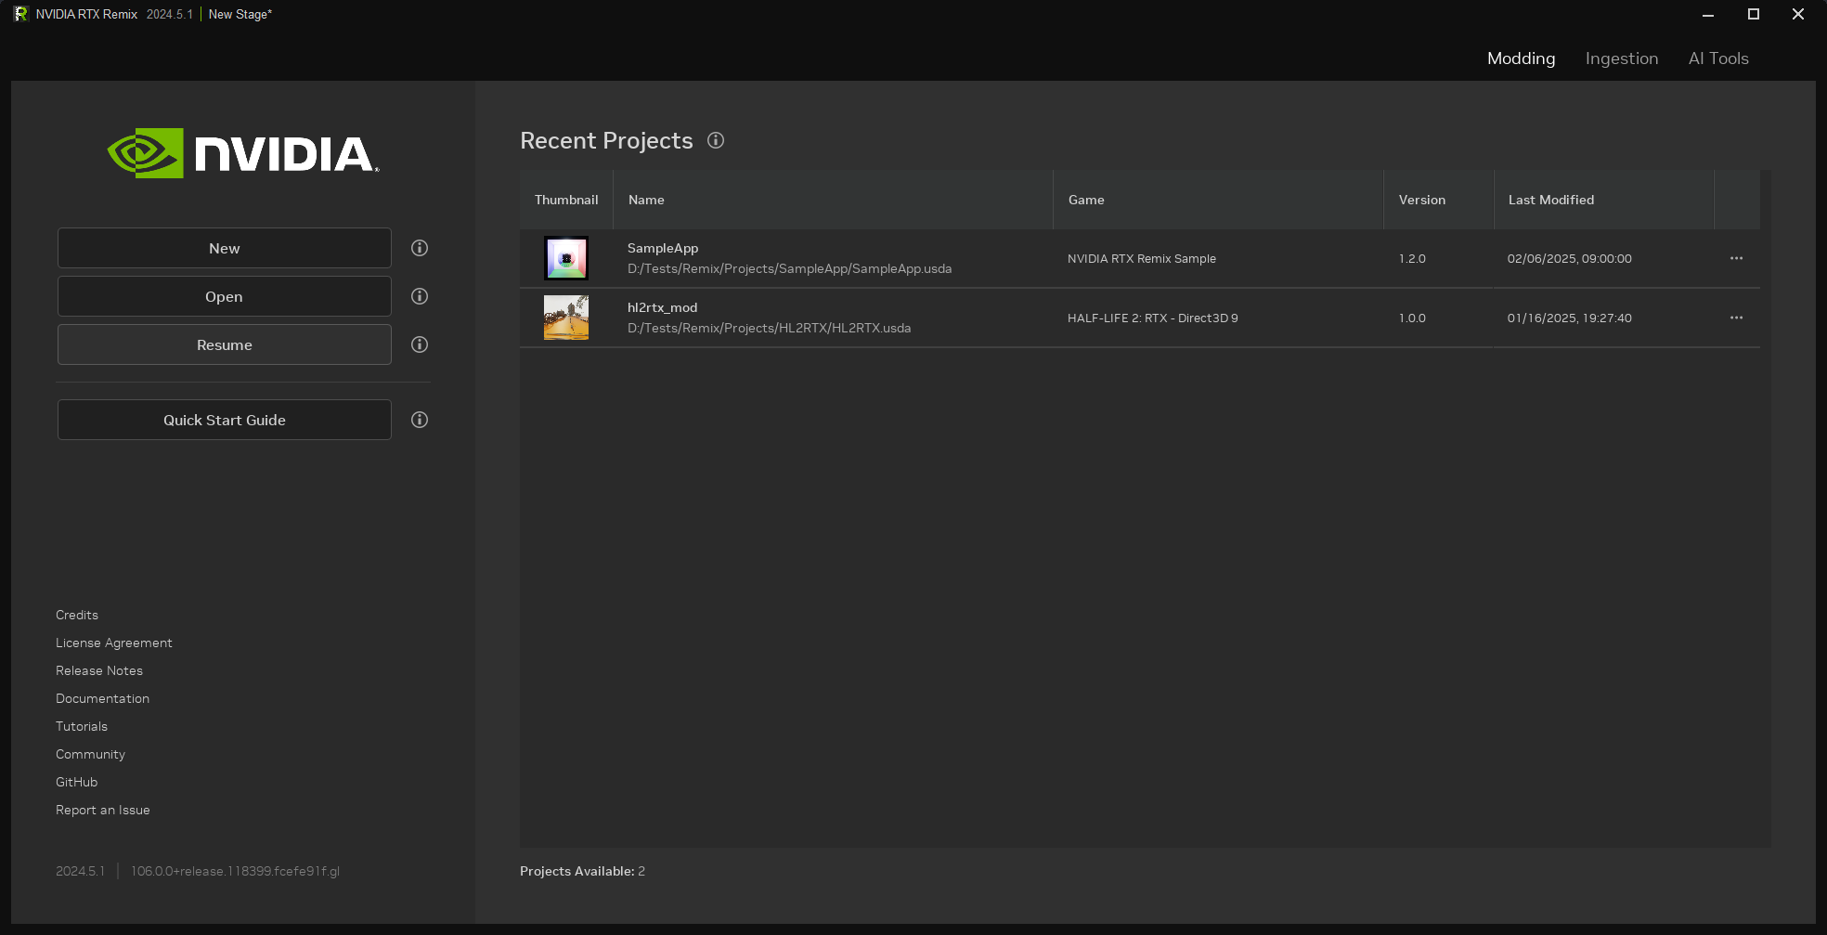Viewport: 1827px width, 935px height.
Task: Open the Quick Start Guide
Action: coord(225,420)
